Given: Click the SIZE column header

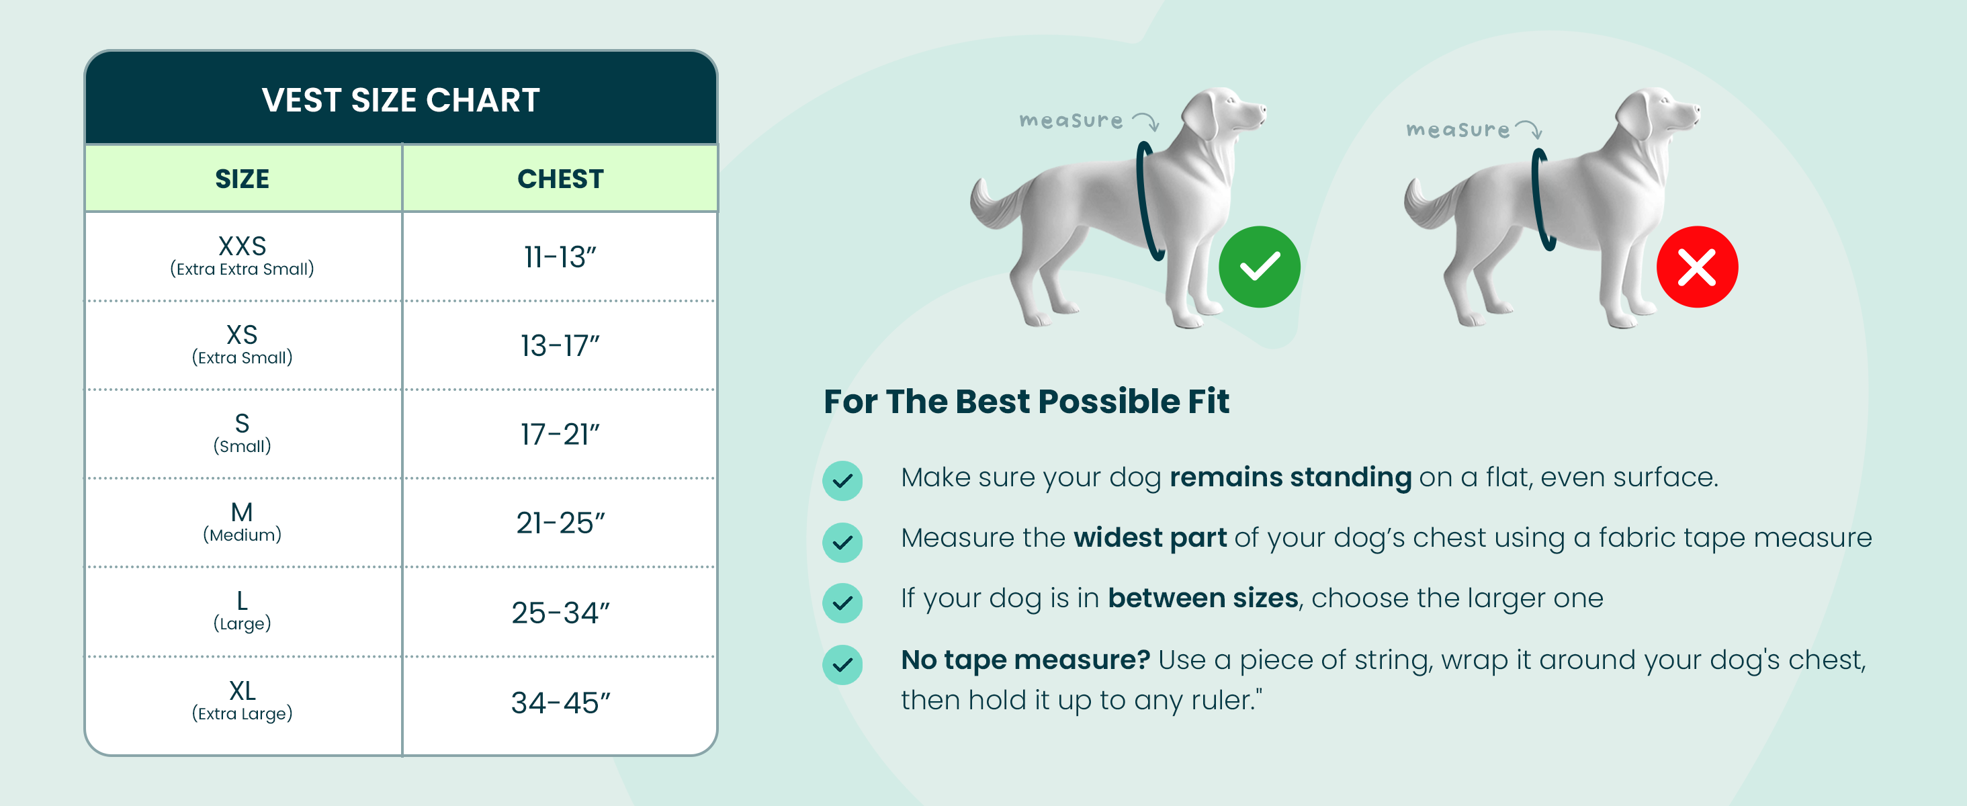Looking at the screenshot, I should click(243, 179).
